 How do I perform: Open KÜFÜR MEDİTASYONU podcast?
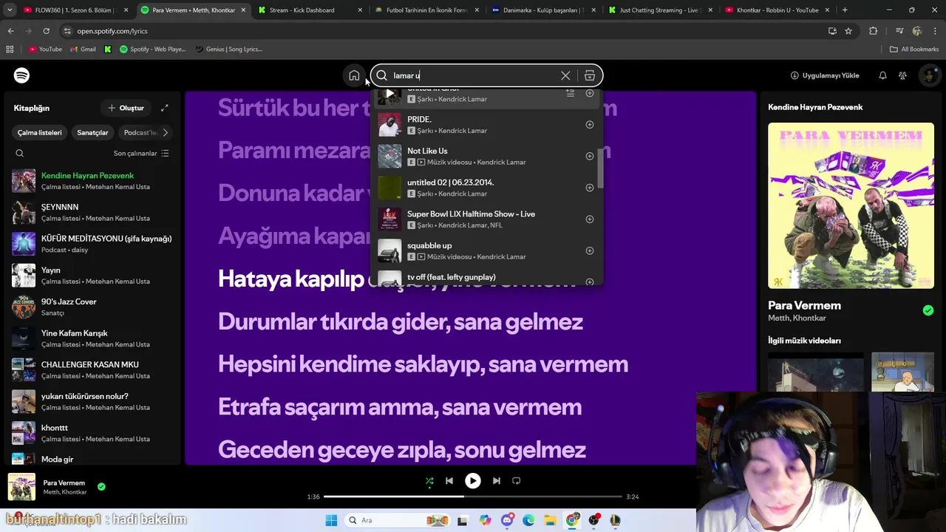[x=92, y=244]
